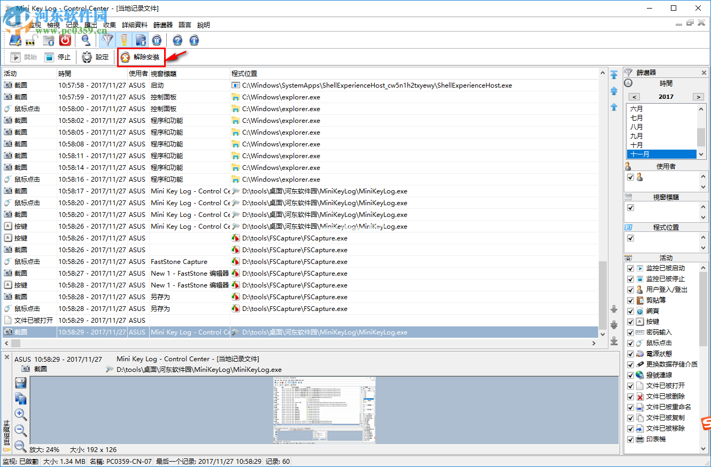The height and width of the screenshot is (467, 711).
Task: Zoom out of the screenshot preview
Action: click(21, 431)
